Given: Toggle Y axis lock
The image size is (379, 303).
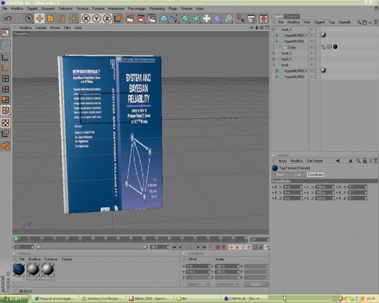Looking at the screenshot, I should (96, 18).
